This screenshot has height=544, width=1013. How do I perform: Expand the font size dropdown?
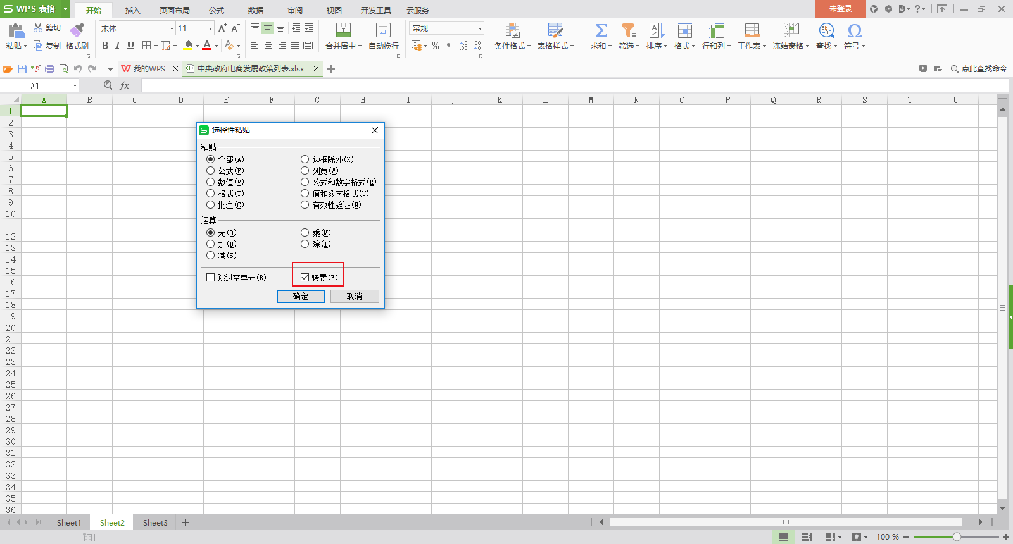click(210, 28)
